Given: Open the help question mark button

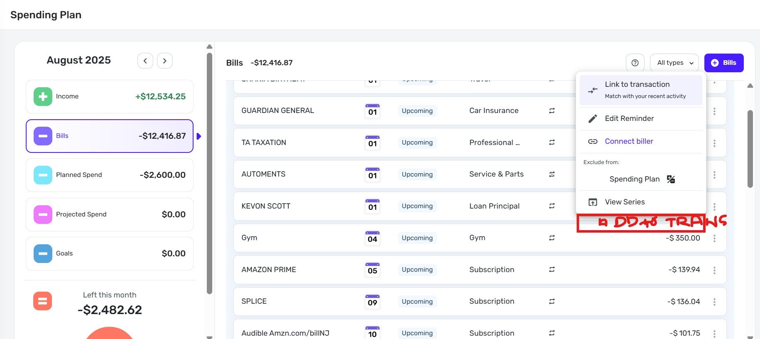Looking at the screenshot, I should (635, 63).
